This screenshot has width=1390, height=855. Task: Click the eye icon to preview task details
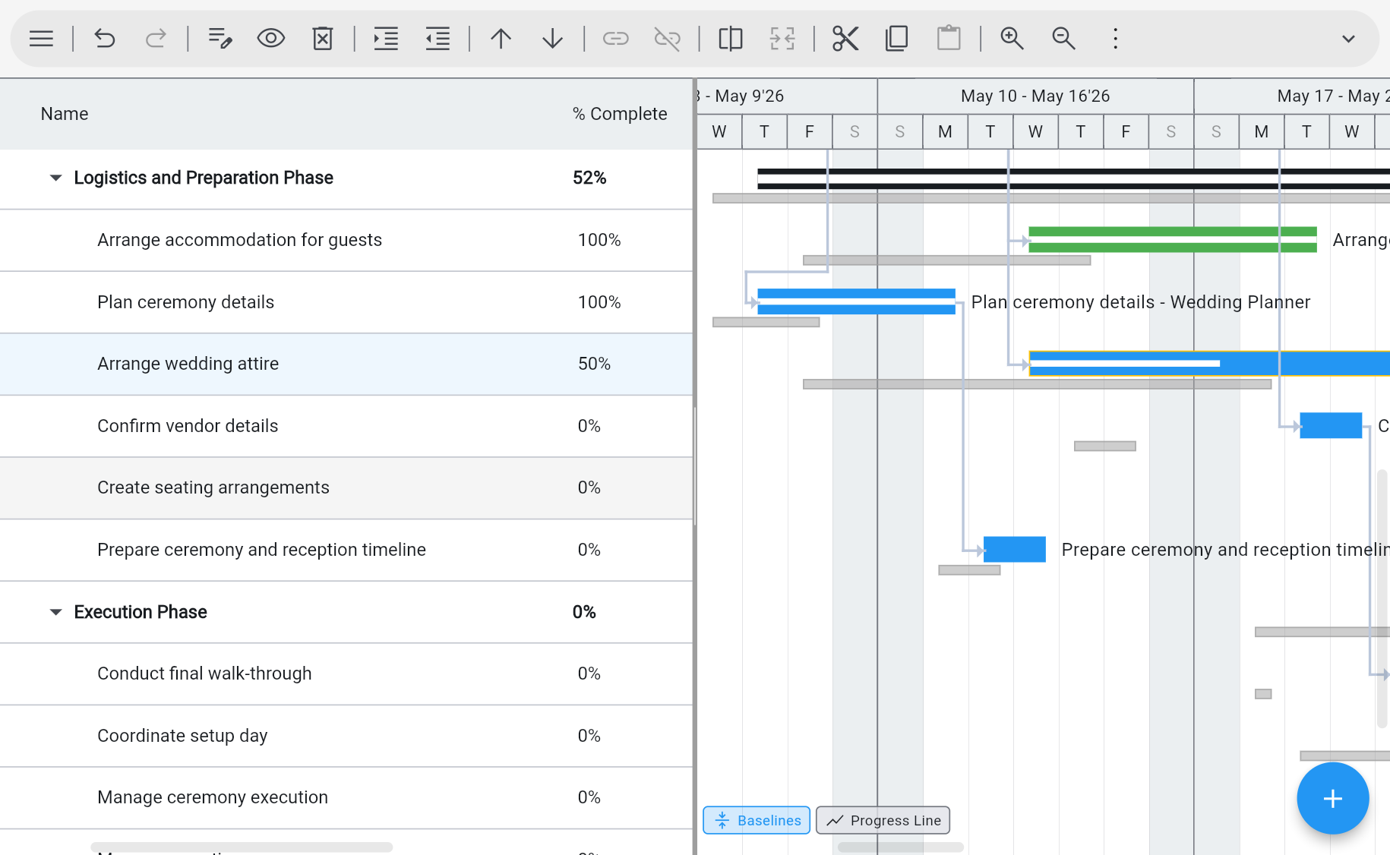[x=270, y=38]
